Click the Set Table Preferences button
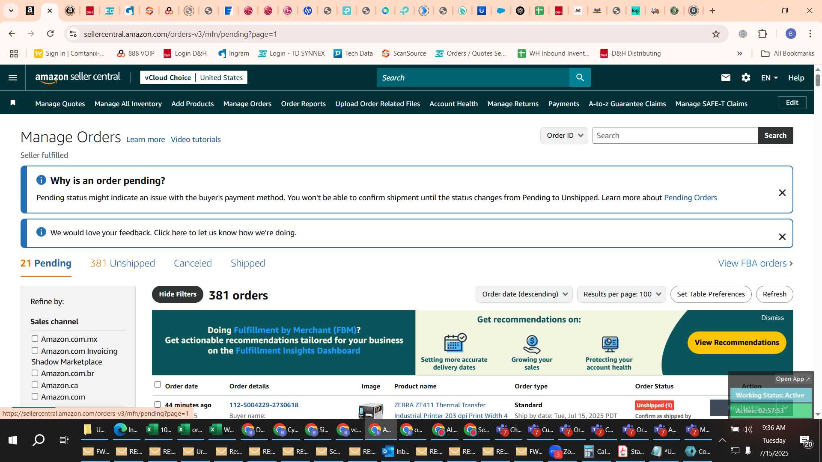The height and width of the screenshot is (462, 822). point(711,294)
